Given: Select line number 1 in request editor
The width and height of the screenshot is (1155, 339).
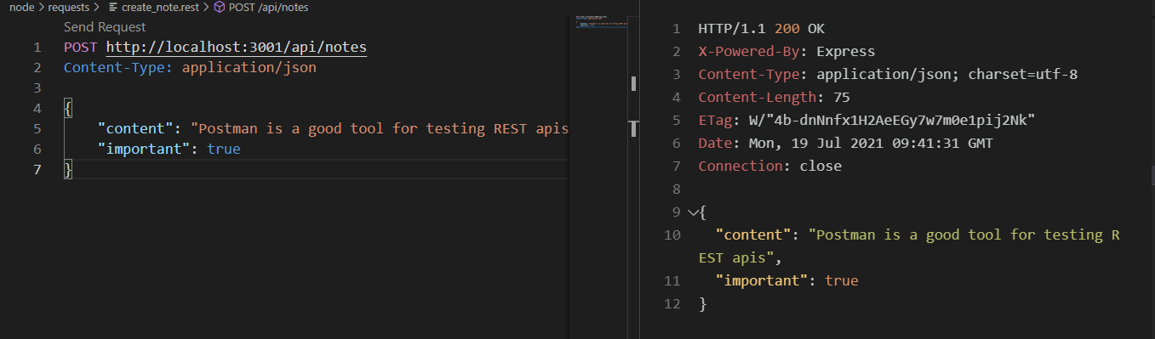Looking at the screenshot, I should click(x=37, y=47).
